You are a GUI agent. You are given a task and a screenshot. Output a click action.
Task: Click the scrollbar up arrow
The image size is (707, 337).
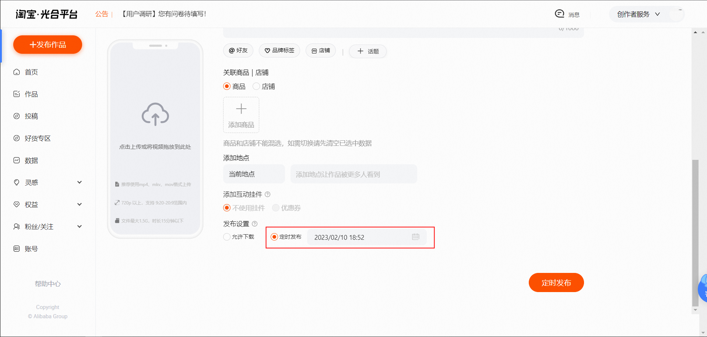[x=695, y=32]
